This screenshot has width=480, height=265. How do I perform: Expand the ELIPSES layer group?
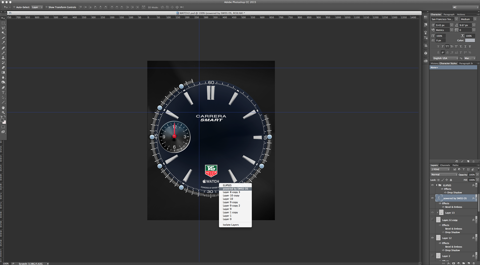437,185
